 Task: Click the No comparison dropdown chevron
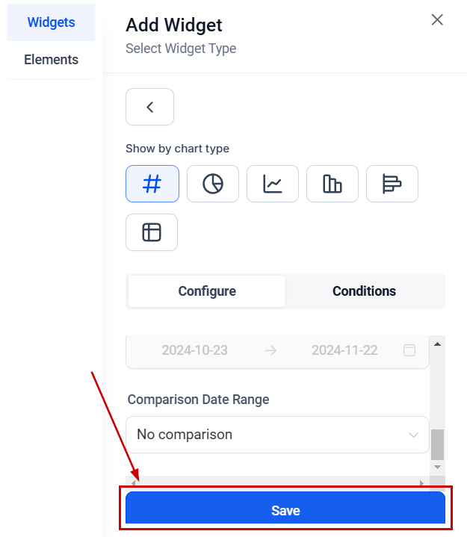pos(414,435)
